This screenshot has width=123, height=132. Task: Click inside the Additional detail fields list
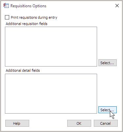(x=51, y=93)
